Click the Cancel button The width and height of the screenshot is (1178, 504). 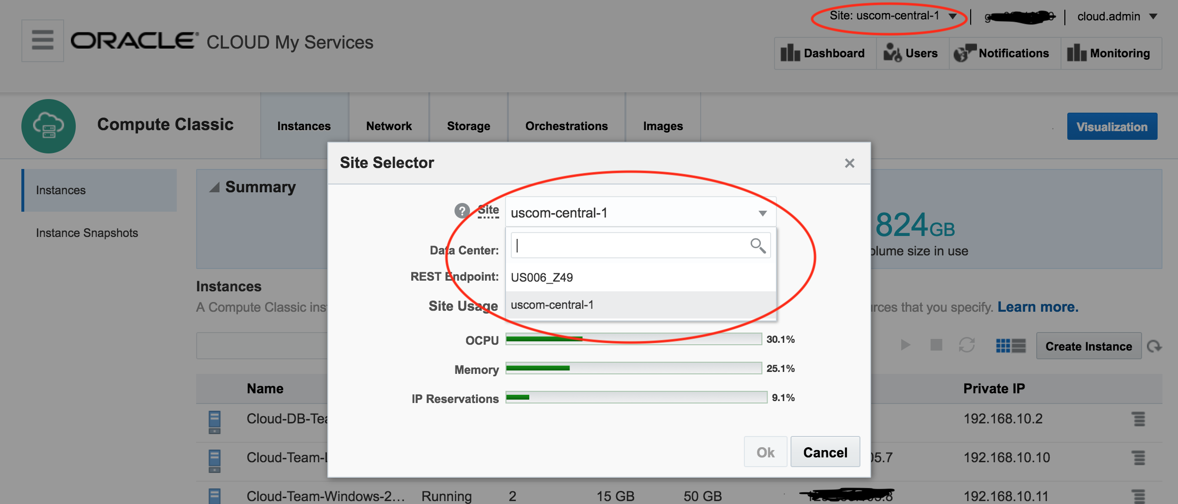point(825,452)
